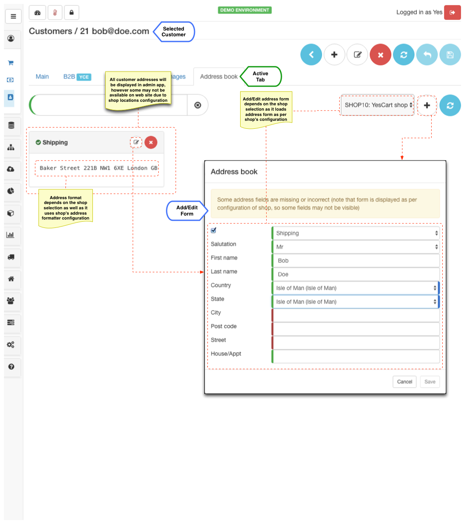The width and height of the screenshot is (471, 524).
Task: Open the cube products sidebar icon
Action: pos(11,213)
